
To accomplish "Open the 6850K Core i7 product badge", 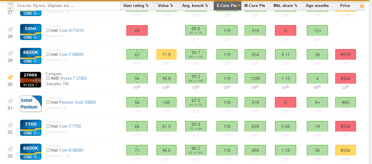I will coord(31,56).
